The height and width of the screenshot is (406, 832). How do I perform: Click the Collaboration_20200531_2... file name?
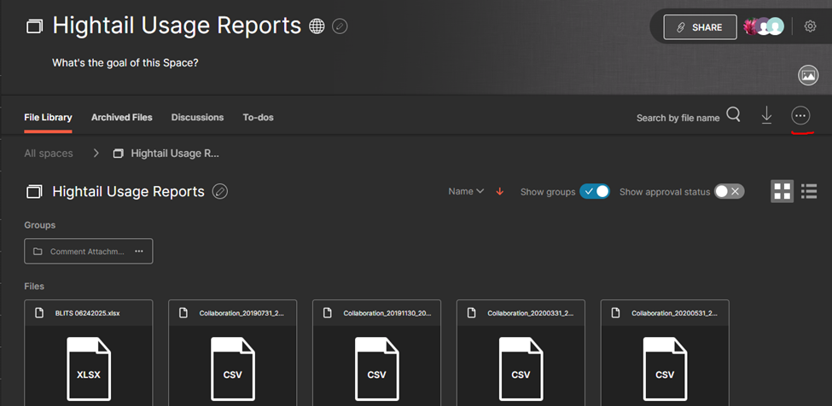(674, 313)
